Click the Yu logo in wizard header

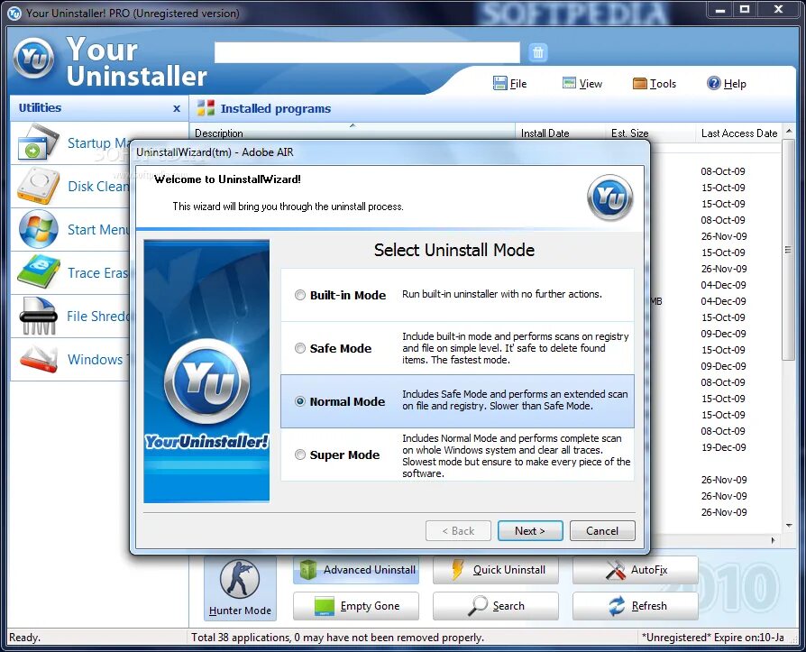pyautogui.click(x=610, y=197)
